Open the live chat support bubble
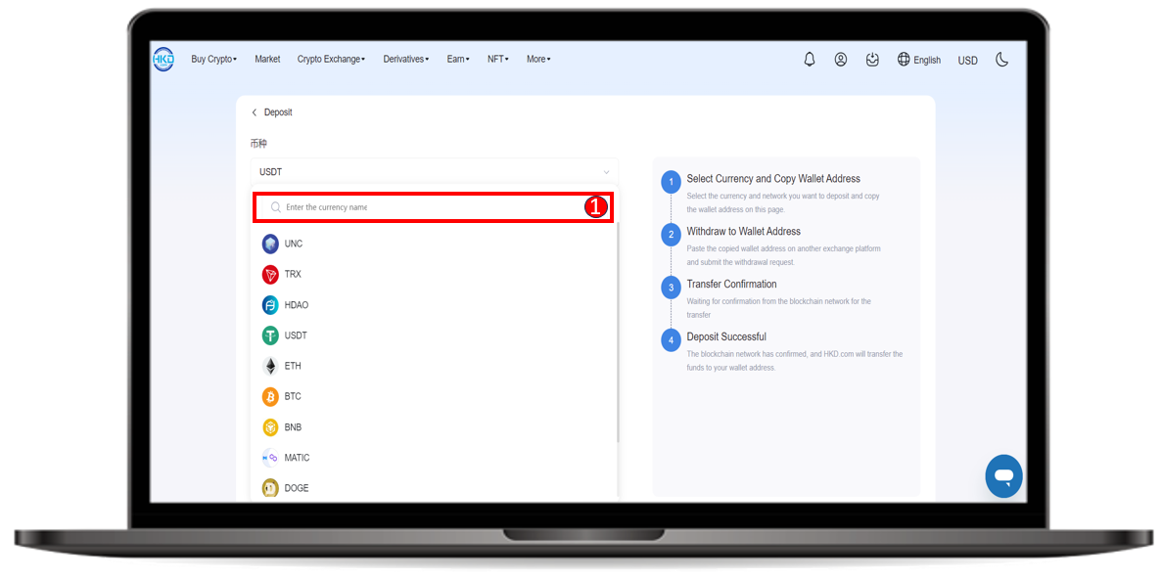 coord(1003,476)
